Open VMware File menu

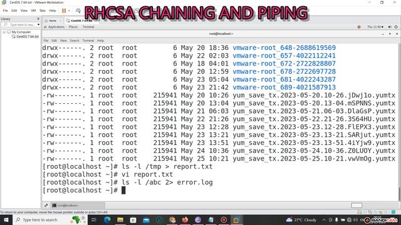(6, 11)
